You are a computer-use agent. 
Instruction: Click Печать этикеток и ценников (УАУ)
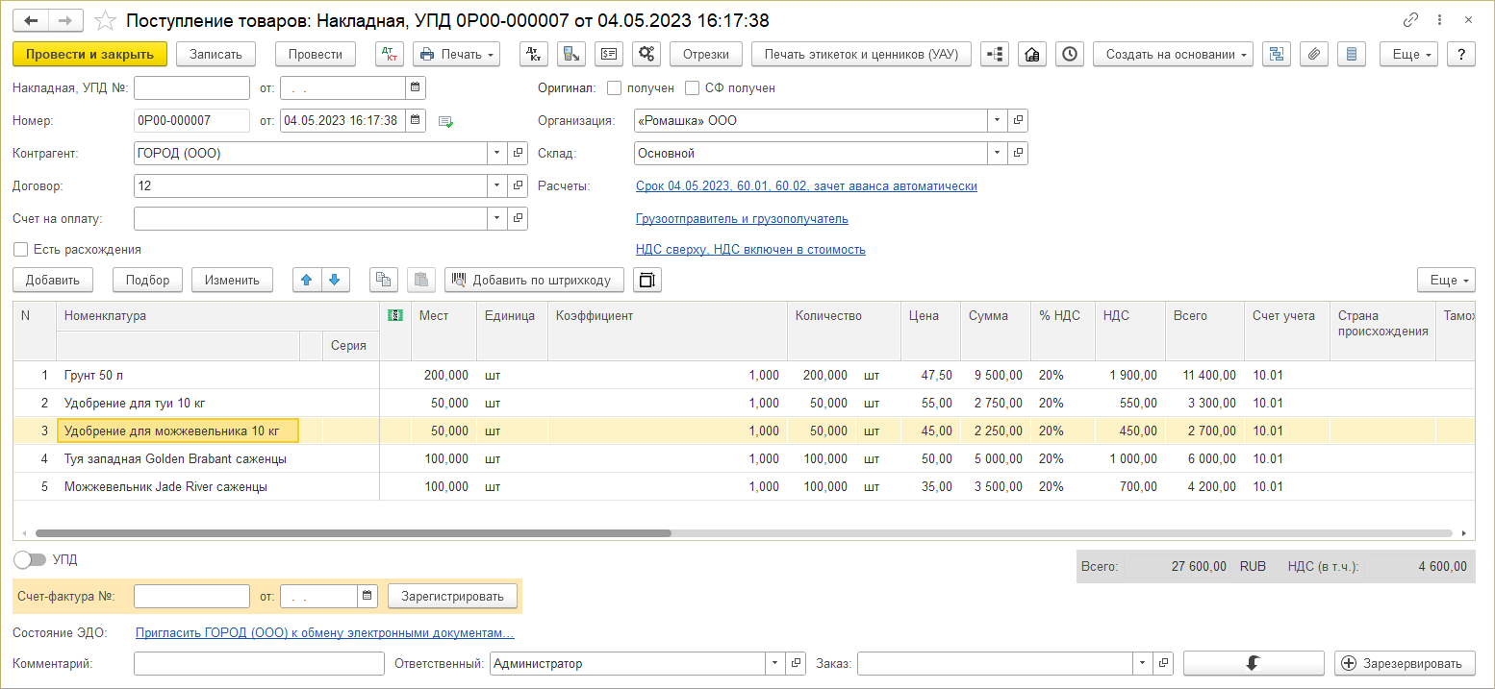tap(861, 55)
